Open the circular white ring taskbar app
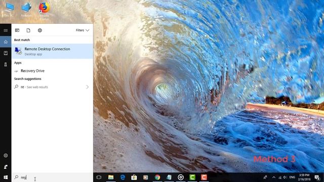Image resolution: width=324 pixels, height=182 pixels. click(181, 177)
